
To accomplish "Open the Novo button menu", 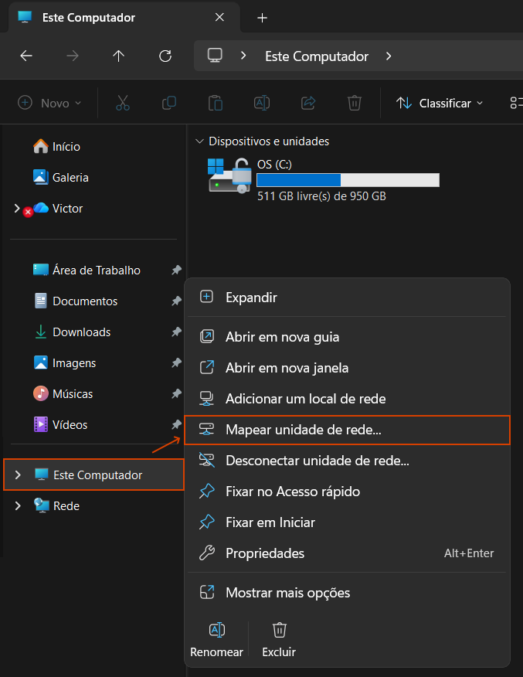I will pos(49,103).
